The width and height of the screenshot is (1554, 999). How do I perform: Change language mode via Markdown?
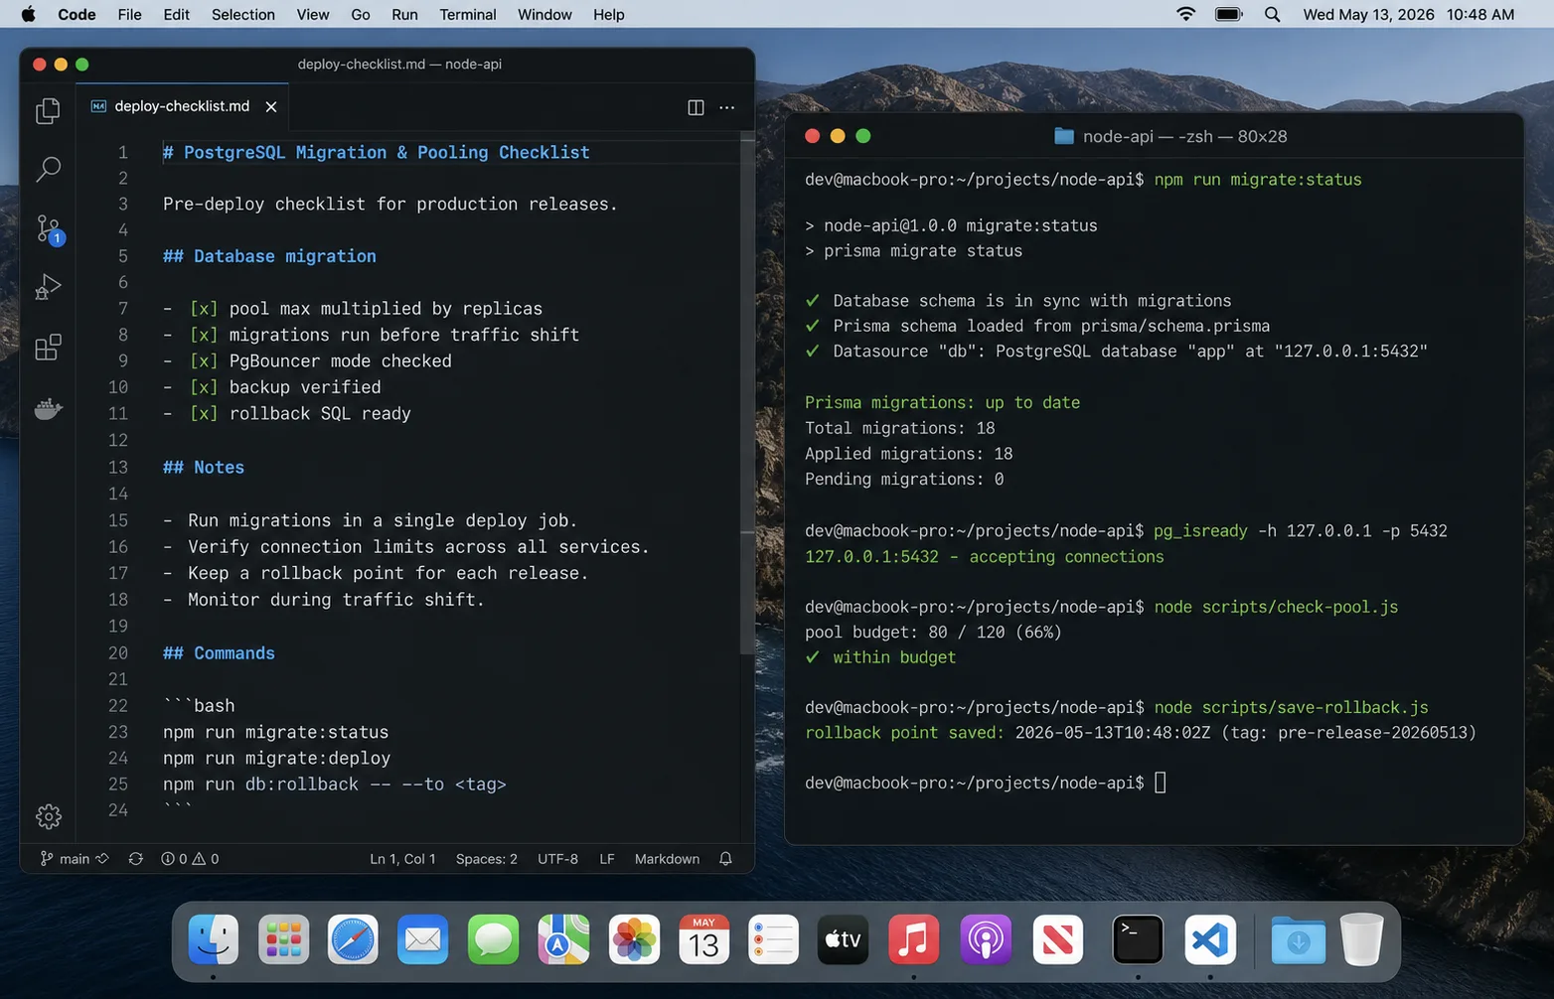pos(667,859)
